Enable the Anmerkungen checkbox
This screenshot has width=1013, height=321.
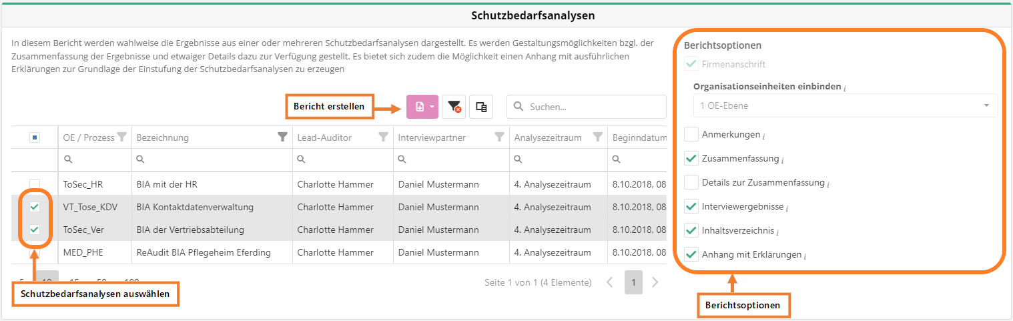[691, 135]
